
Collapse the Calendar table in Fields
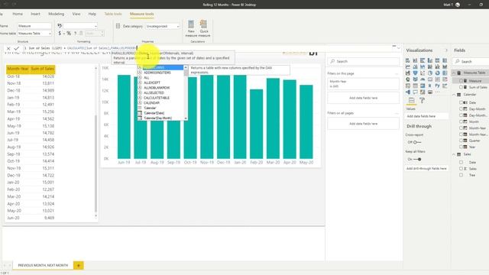point(454,95)
